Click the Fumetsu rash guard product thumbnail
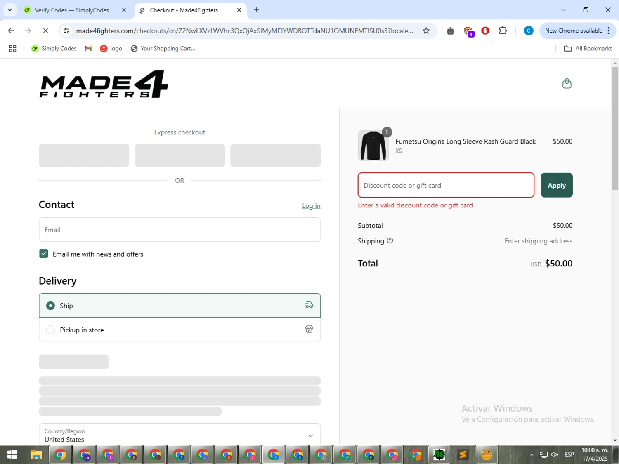Screen dimensions: 619x464 (x=373, y=146)
